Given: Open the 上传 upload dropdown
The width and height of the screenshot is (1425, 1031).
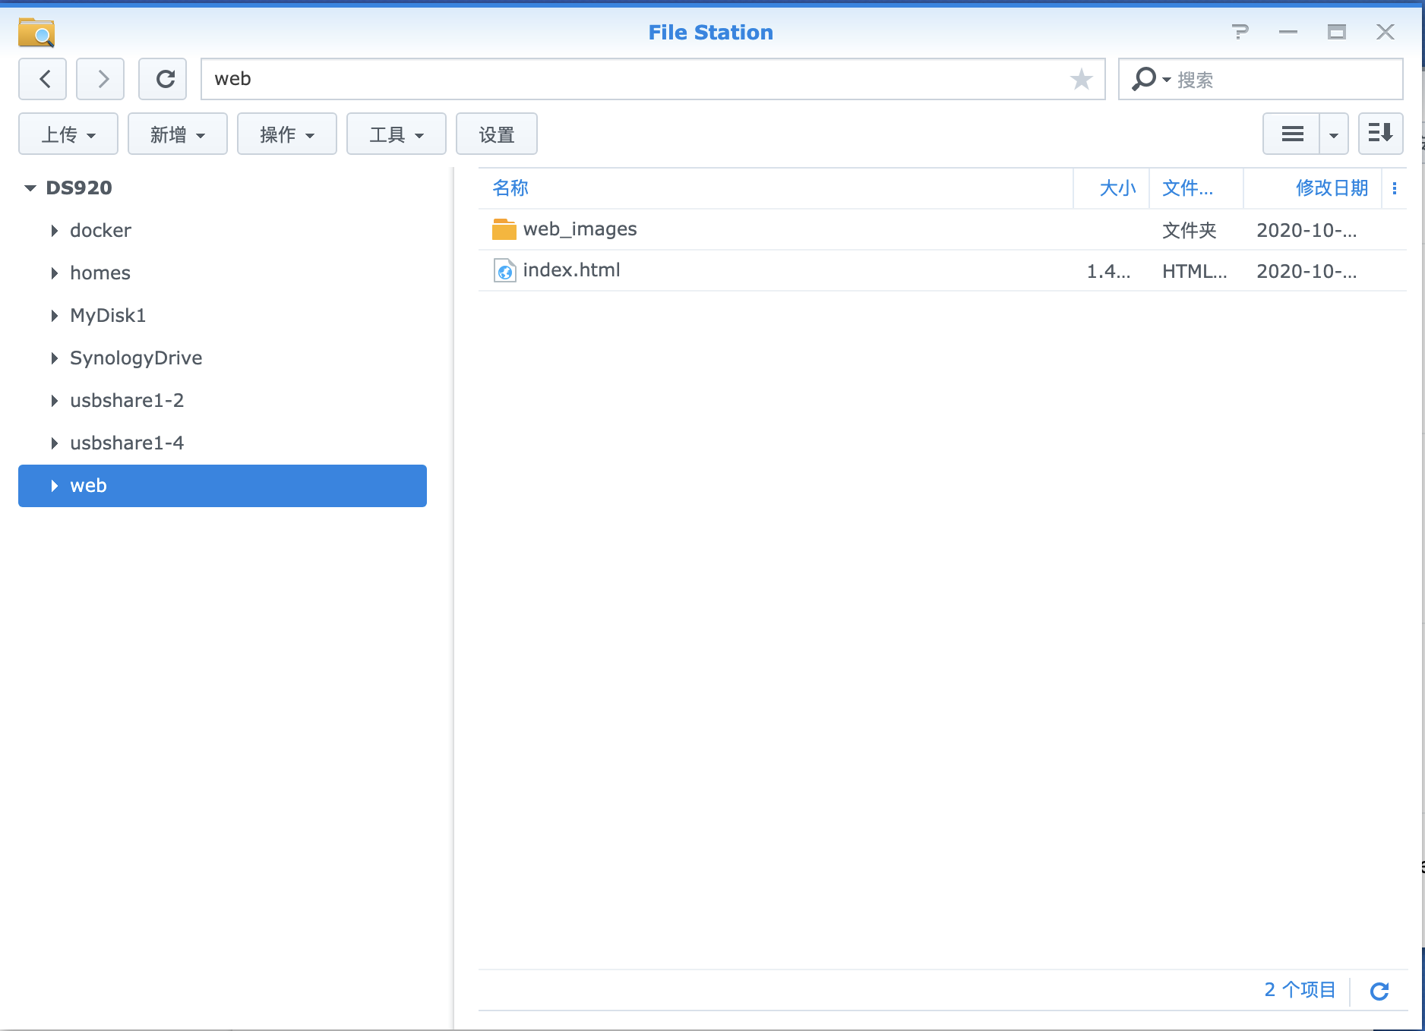Looking at the screenshot, I should click(68, 134).
